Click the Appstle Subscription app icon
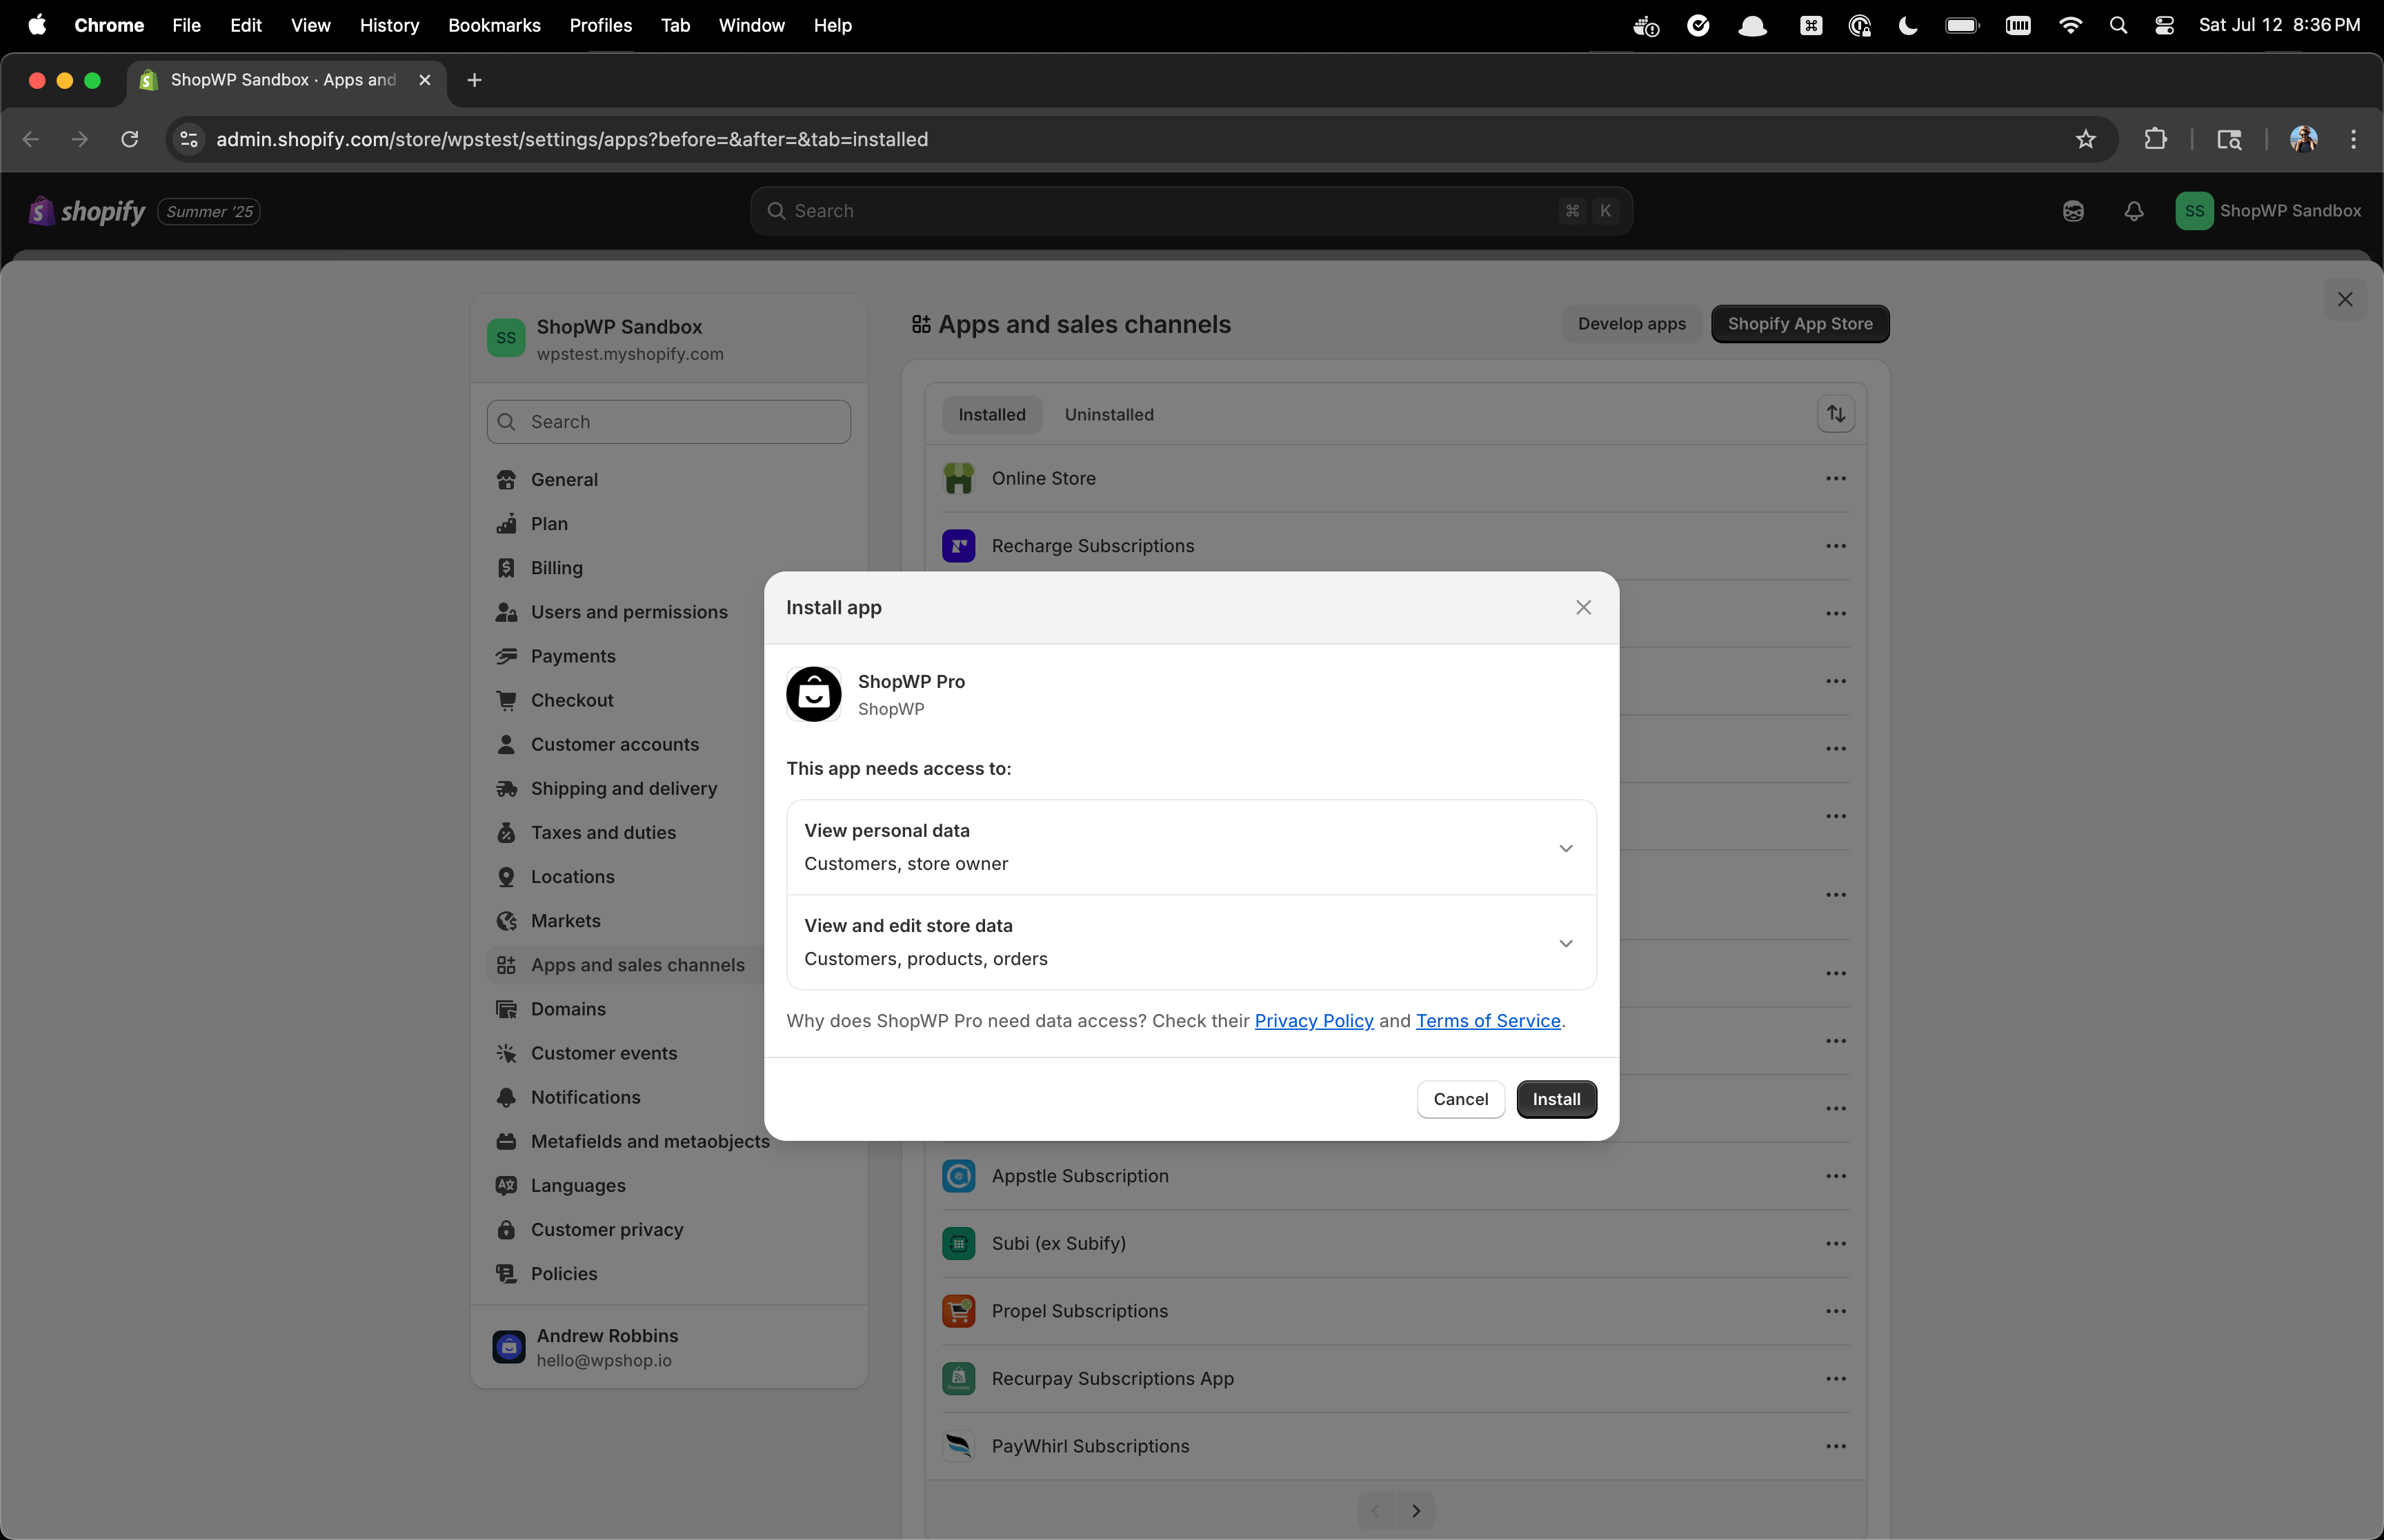Viewport: 2384px width, 1540px height. pos(958,1176)
